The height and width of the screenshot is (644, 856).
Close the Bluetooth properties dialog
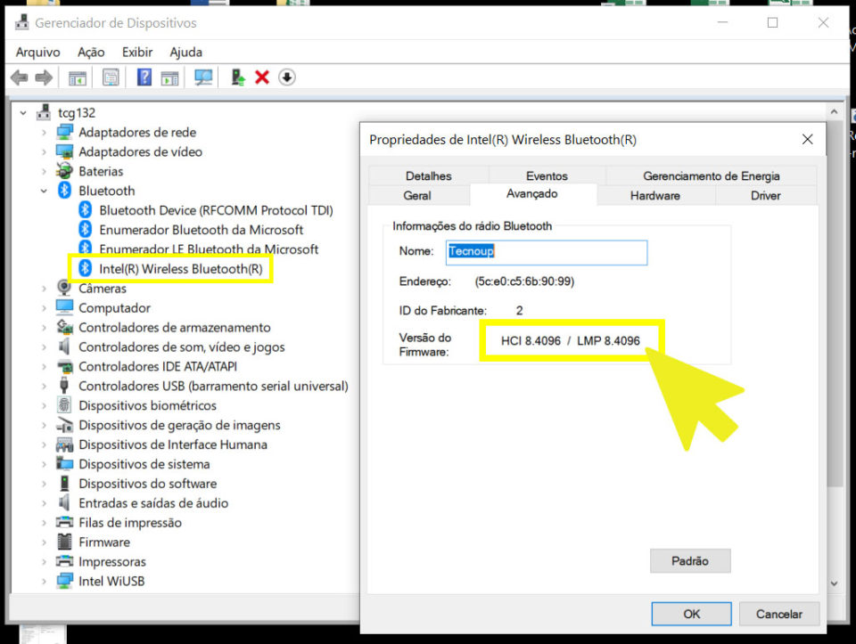pyautogui.click(x=808, y=140)
